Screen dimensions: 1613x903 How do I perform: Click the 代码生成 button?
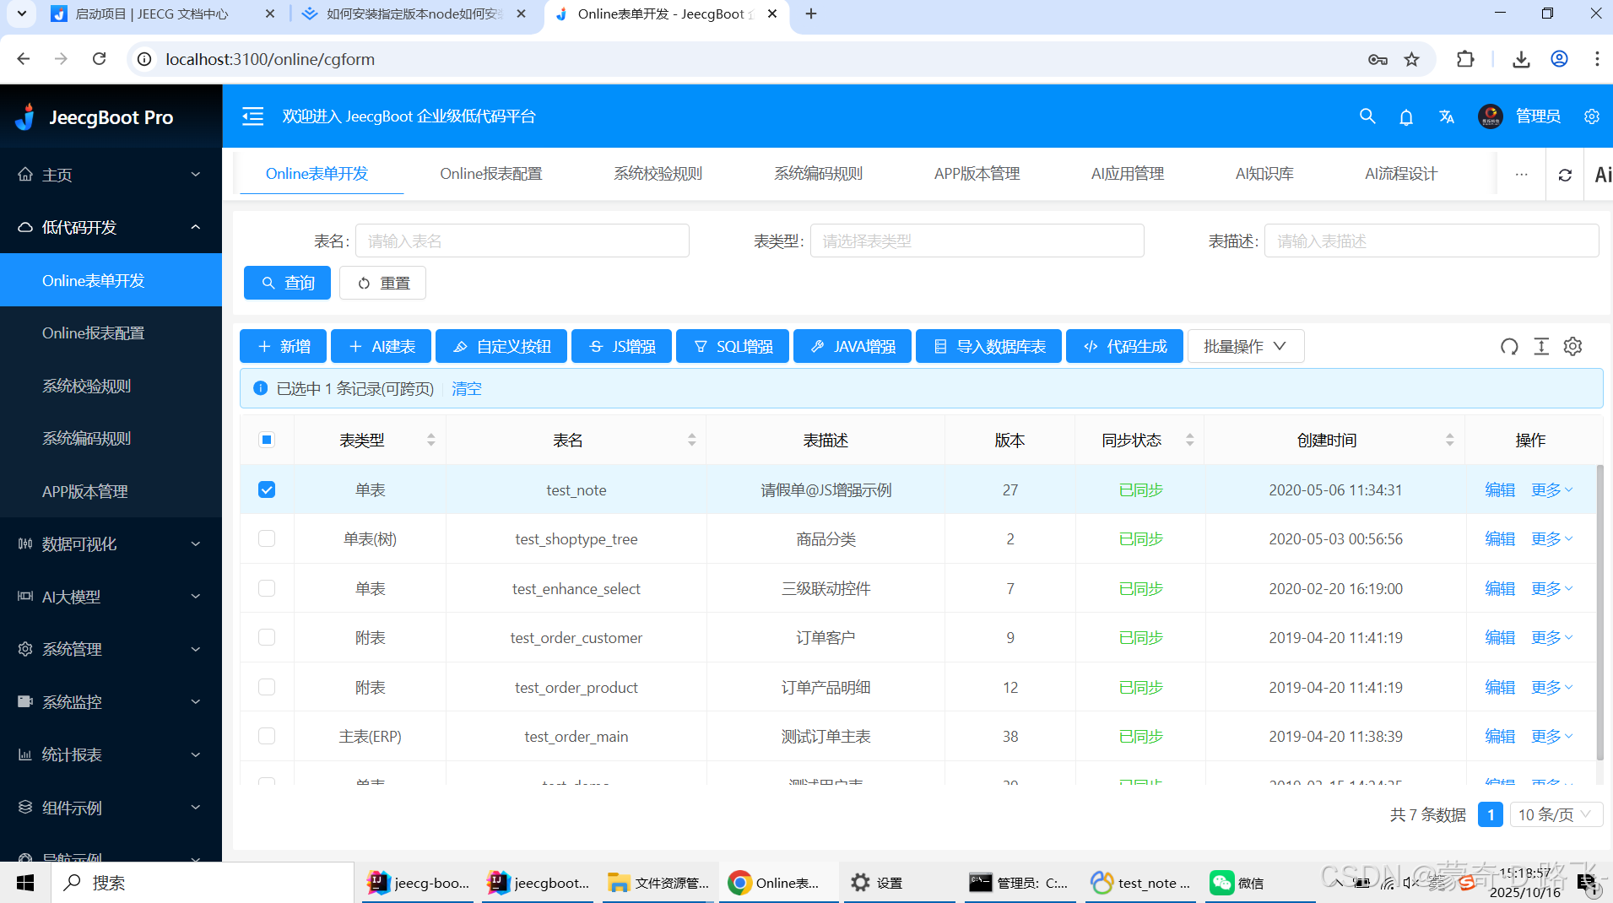[1124, 346]
